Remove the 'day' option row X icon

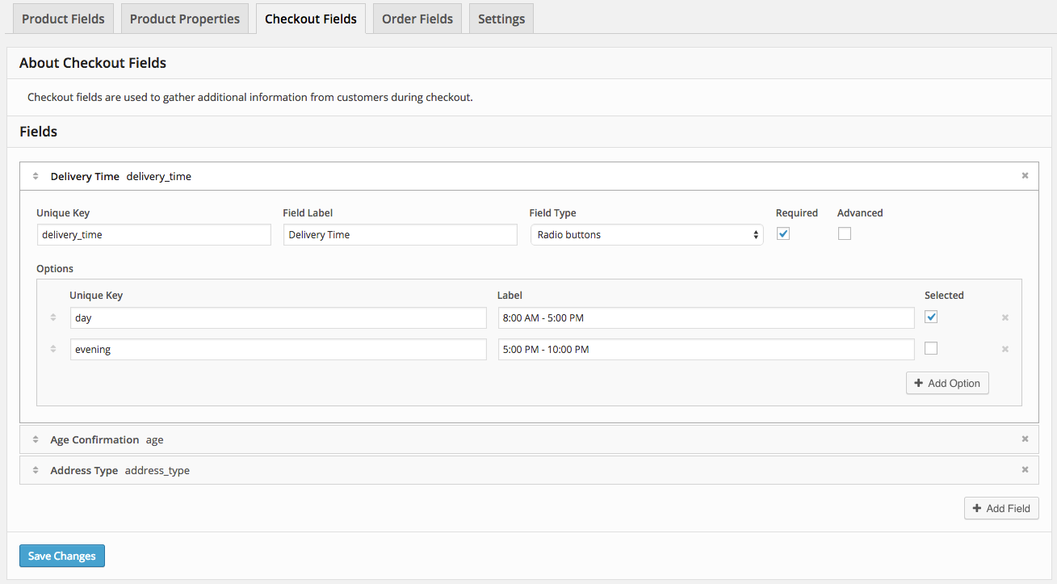coord(1005,317)
